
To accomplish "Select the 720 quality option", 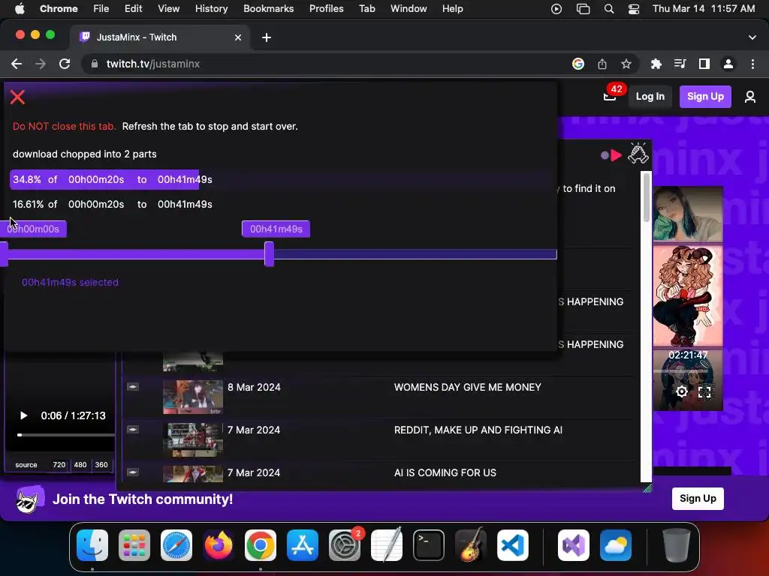I will [59, 465].
